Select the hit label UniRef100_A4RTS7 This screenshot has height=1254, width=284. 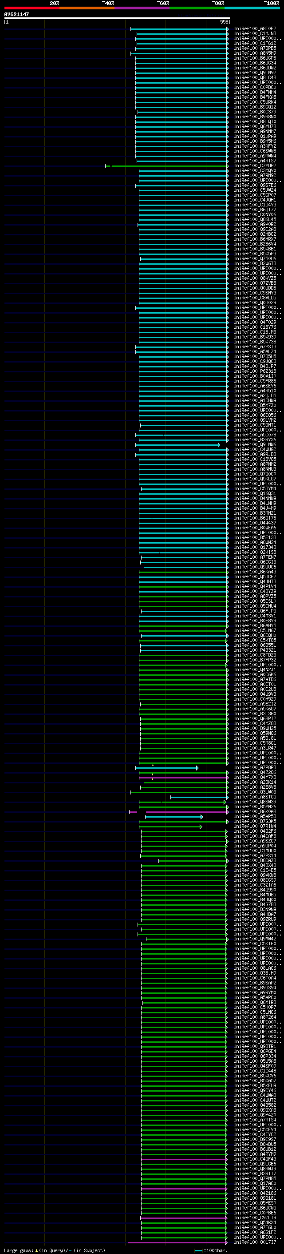255,161
